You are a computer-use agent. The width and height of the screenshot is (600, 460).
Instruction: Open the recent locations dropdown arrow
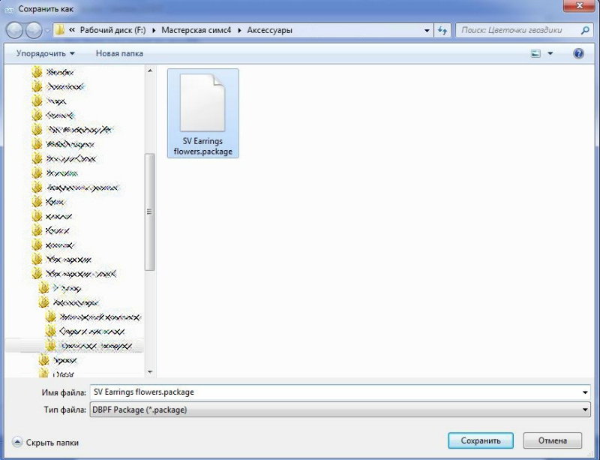46,31
